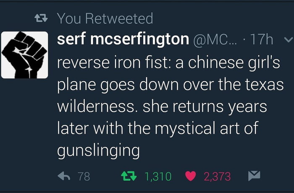Undo retweet with green retweet icon

pyautogui.click(x=129, y=176)
